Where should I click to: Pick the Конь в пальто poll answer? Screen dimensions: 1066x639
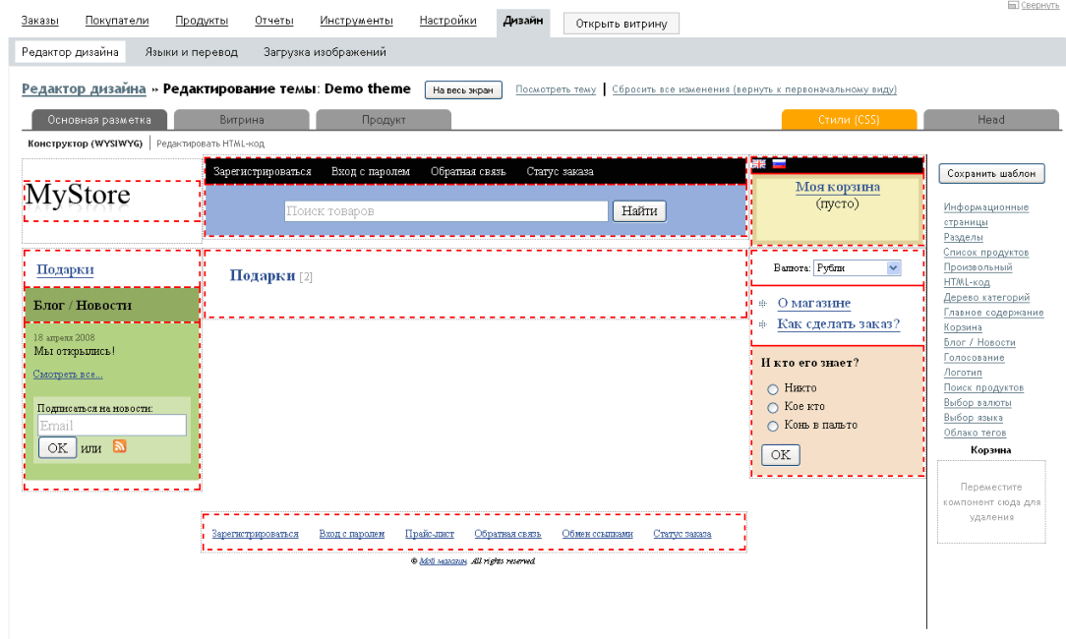772,426
